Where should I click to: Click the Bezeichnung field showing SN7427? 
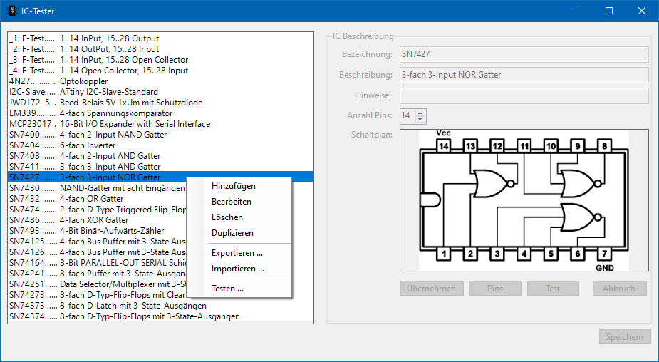tap(524, 54)
